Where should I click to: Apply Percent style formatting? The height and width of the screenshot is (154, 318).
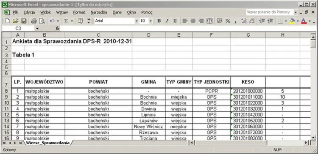click(228, 21)
